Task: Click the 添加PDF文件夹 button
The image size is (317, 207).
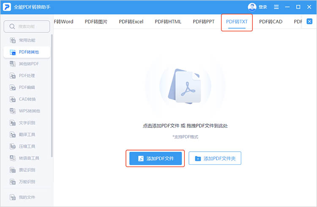Action: click(x=215, y=159)
